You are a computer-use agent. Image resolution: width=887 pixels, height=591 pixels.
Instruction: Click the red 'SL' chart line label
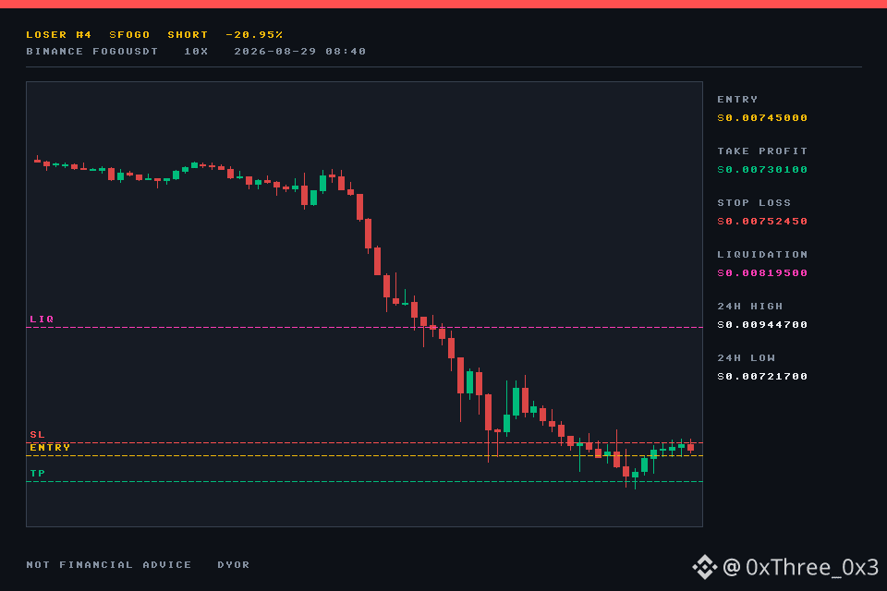[x=37, y=435]
